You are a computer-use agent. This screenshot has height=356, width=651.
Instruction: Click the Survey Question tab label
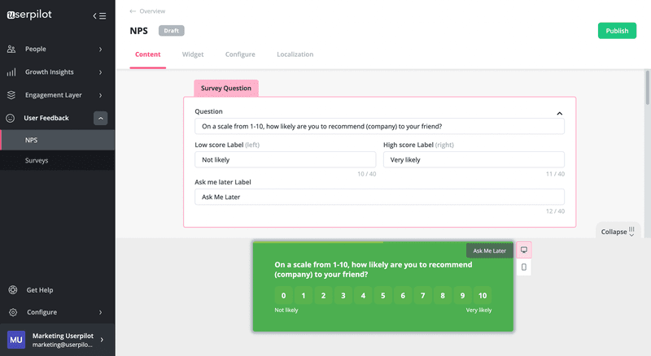coord(226,88)
